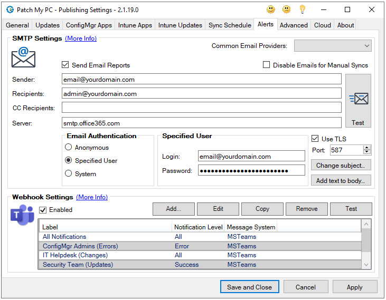The height and width of the screenshot is (300, 386).
Task: Switch to the Intune Apps tab
Action: (x=135, y=25)
